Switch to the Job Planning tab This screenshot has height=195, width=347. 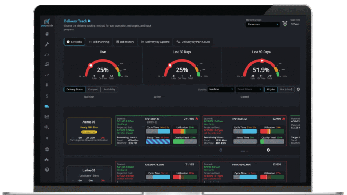99,42
